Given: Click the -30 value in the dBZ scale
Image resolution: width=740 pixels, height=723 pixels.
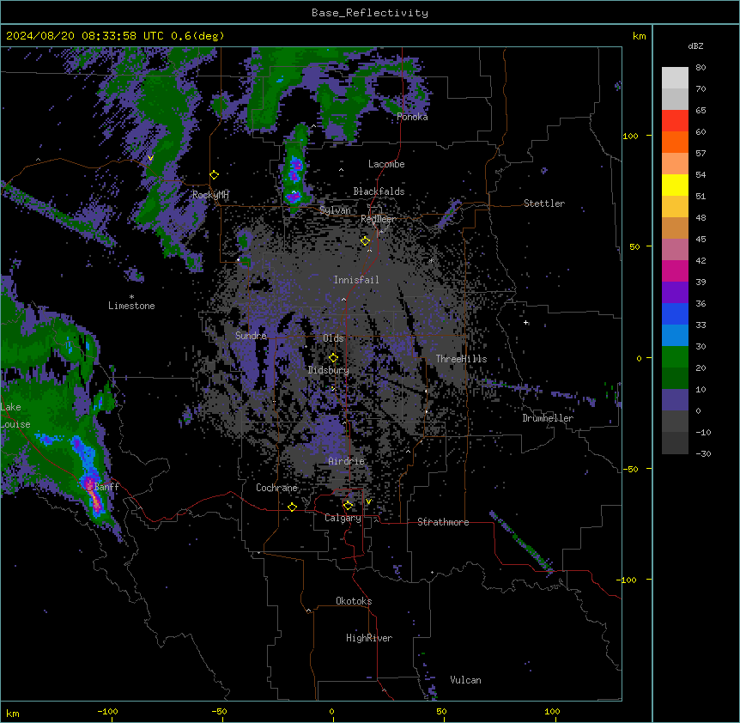Looking at the screenshot, I should [703, 453].
